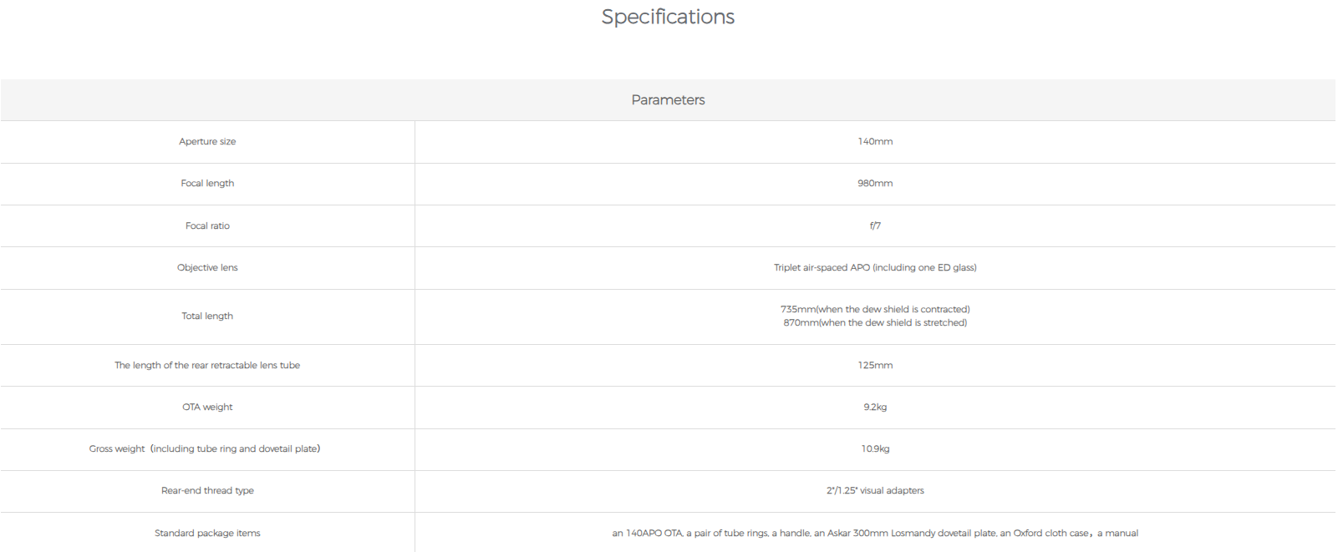Click the 2"/1.25" visual adapters text
The width and height of the screenshot is (1338, 552).
(x=875, y=491)
